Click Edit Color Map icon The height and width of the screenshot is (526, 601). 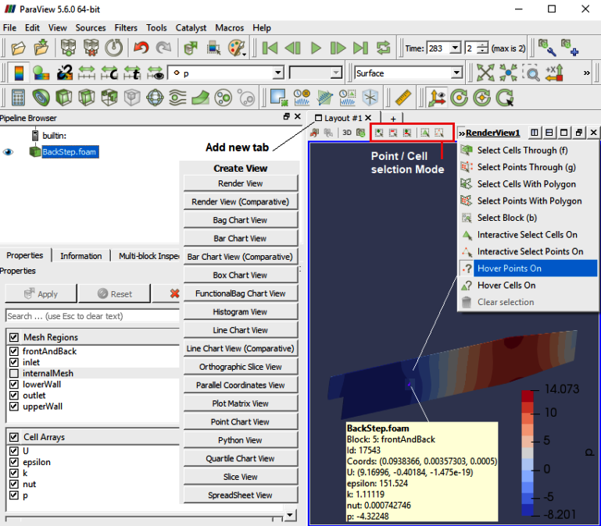41,73
